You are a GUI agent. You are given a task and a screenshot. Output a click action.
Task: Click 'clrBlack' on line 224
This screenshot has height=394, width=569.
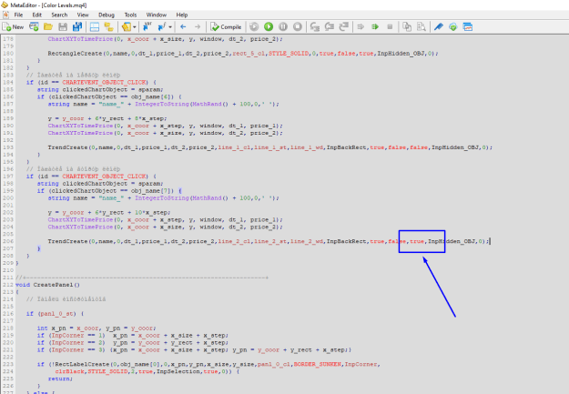70,371
